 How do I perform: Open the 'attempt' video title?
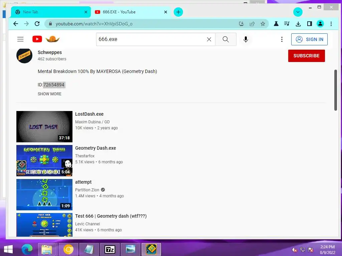coord(83,182)
